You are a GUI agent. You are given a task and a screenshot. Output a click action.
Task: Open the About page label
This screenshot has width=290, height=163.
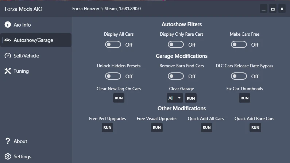pyautogui.click(x=20, y=141)
